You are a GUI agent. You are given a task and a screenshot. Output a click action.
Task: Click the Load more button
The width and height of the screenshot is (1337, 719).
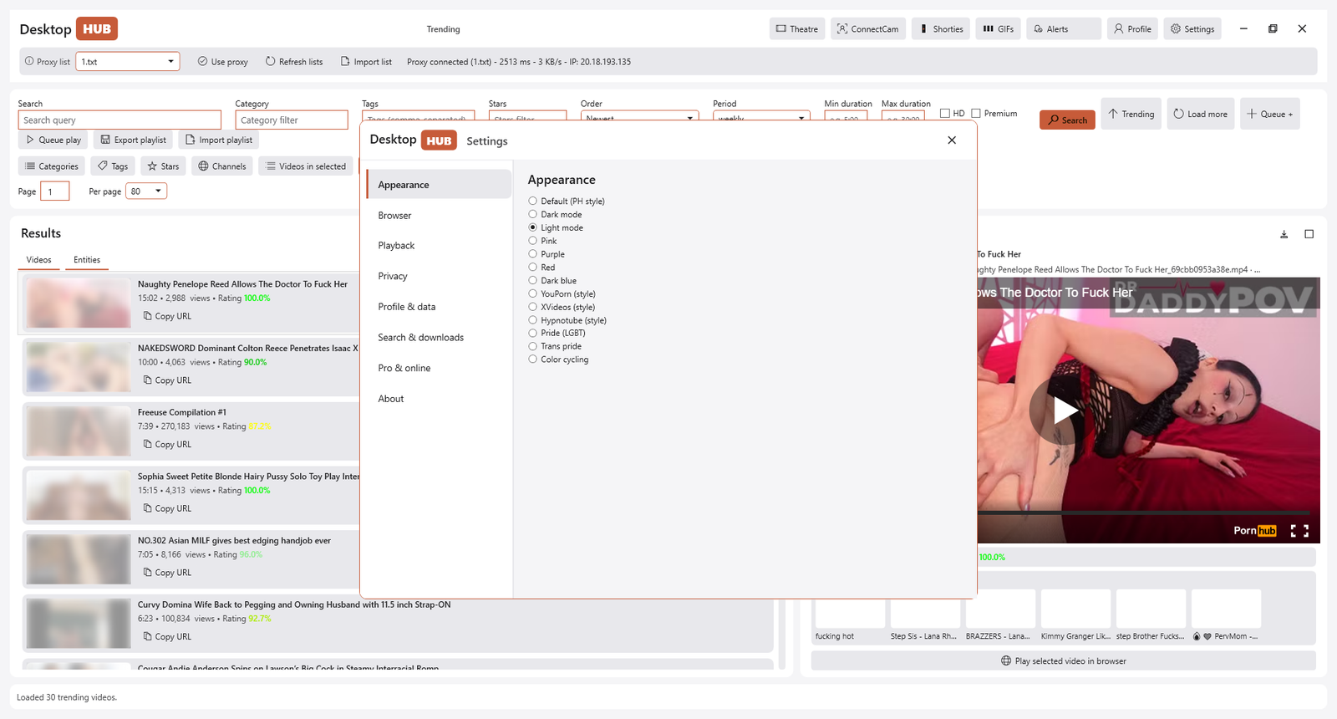coord(1201,114)
